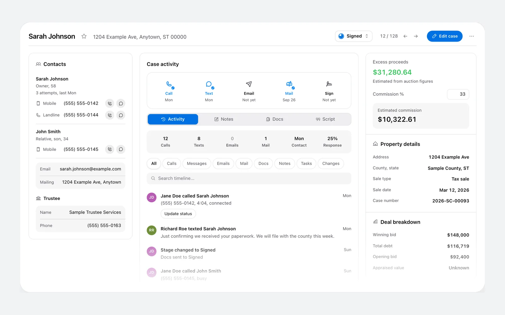Switch to the Notes tab
This screenshot has height=315, width=505.
click(x=224, y=119)
